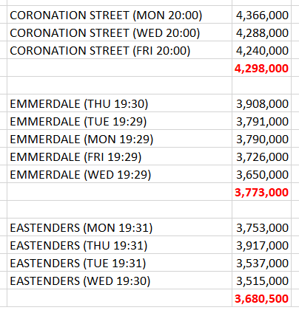Select the EastEnders TUE 19:31 cell
299x313 pixels.
(x=119, y=263)
